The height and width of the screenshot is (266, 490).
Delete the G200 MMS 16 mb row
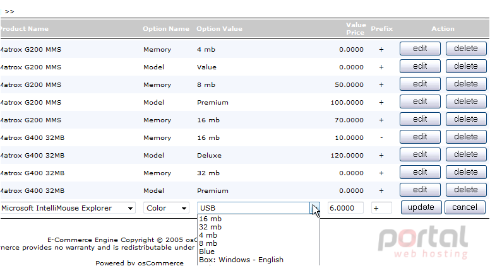click(x=466, y=119)
